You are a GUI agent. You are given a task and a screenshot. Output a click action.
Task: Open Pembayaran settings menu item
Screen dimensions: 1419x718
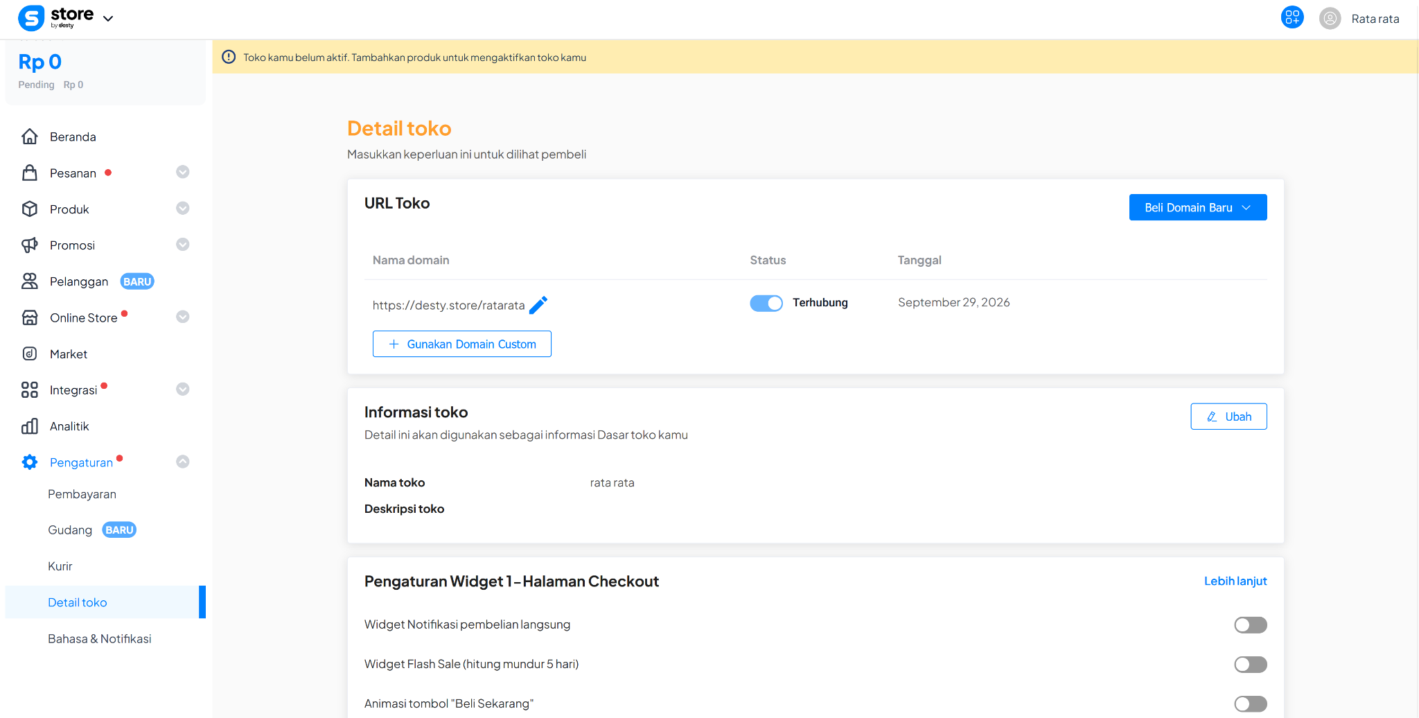[x=82, y=494]
